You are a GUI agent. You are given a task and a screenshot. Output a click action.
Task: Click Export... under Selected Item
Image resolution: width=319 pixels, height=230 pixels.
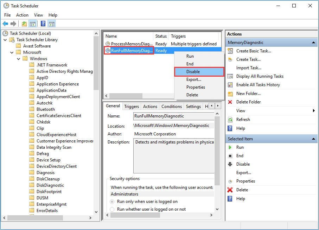coord(243,173)
